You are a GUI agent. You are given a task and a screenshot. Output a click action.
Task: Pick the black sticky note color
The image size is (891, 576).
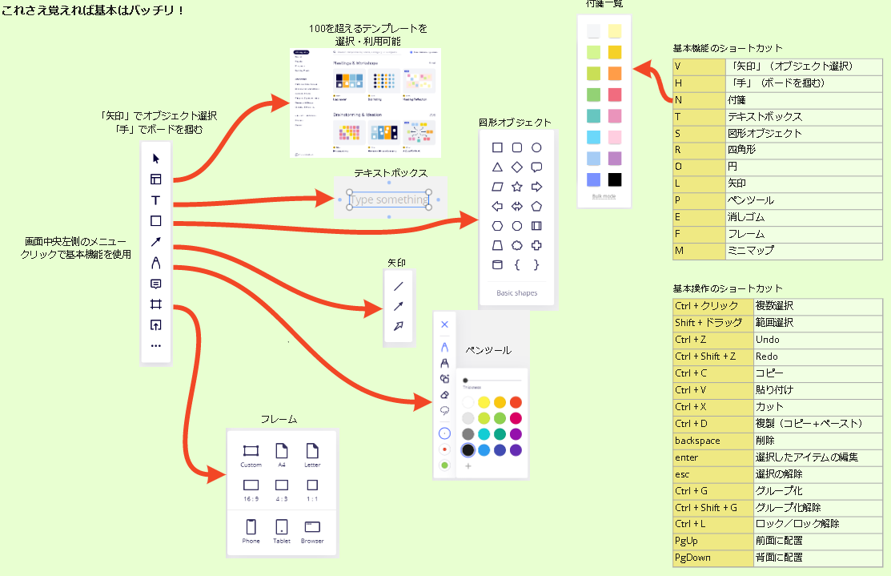point(615,179)
